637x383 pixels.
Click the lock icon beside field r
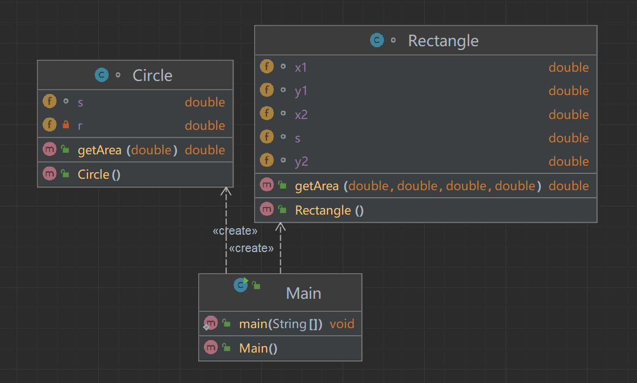pos(66,125)
